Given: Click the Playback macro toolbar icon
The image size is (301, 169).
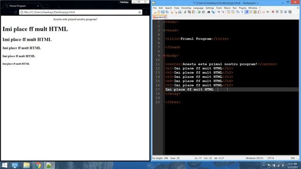Looking at the screenshot, I should click(x=281, y=12).
